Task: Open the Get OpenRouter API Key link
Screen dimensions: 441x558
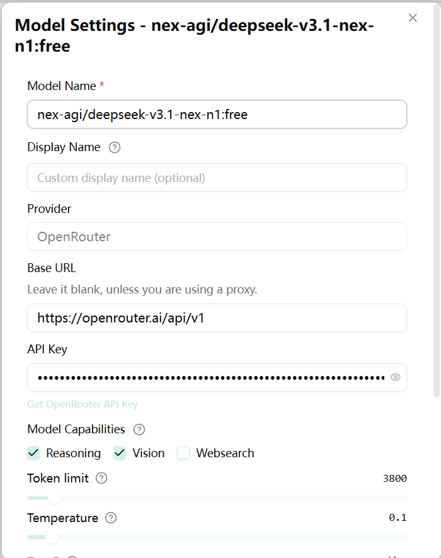Action: coord(83,404)
